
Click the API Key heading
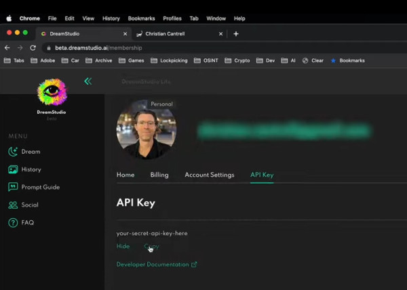coord(136,203)
